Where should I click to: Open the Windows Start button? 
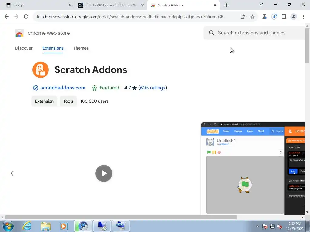point(8,226)
